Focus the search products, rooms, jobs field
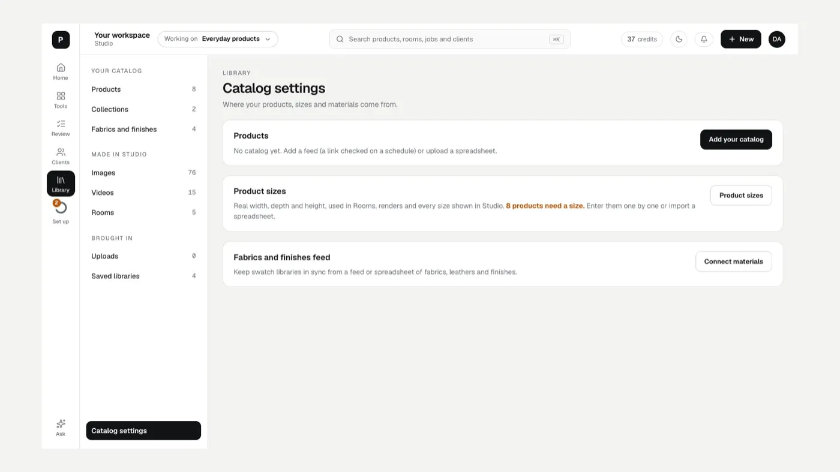840x472 pixels. (450, 39)
